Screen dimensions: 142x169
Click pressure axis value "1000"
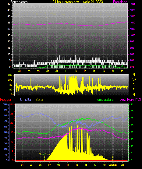[x=133, y=35]
